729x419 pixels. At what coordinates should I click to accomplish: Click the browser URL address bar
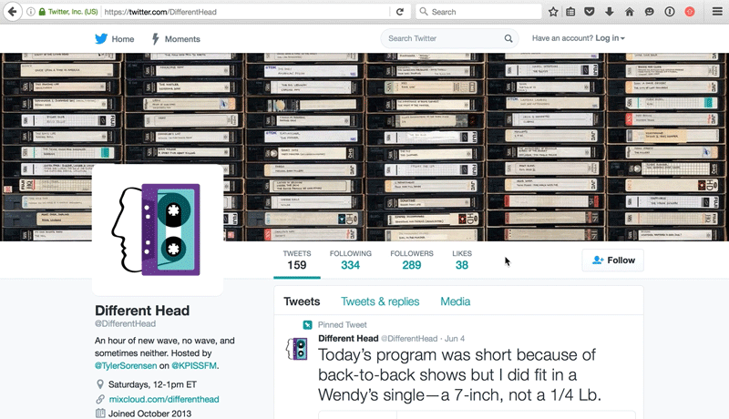coord(245,12)
